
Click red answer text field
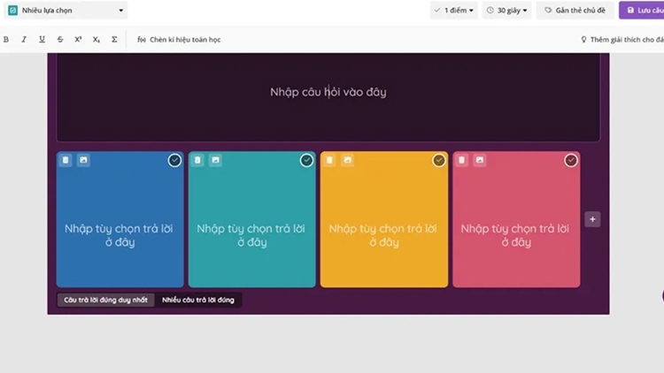pyautogui.click(x=516, y=235)
